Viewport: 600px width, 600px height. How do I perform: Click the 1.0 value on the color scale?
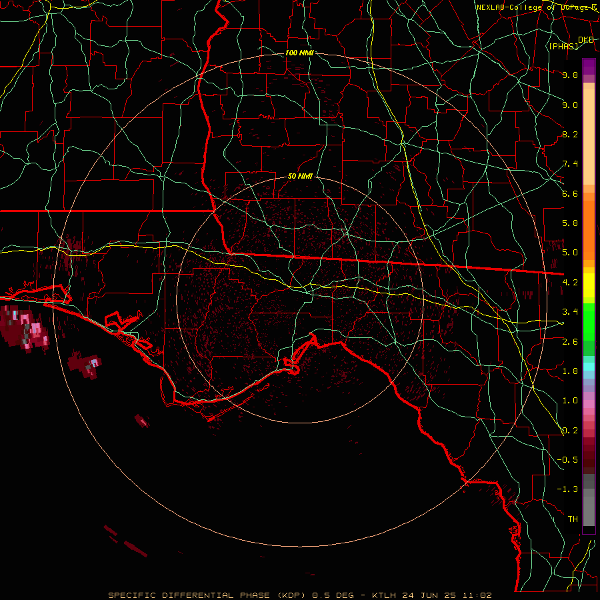coord(570,401)
